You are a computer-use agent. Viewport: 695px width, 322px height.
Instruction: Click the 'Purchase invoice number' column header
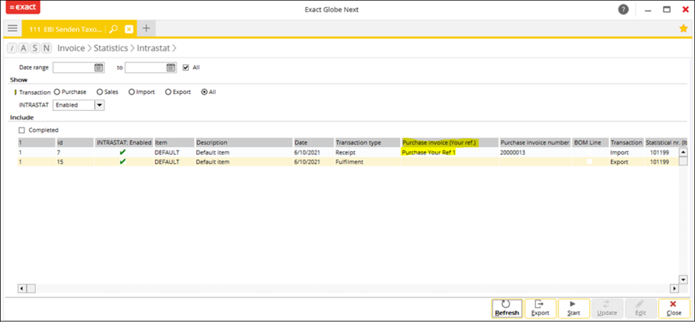(x=535, y=143)
